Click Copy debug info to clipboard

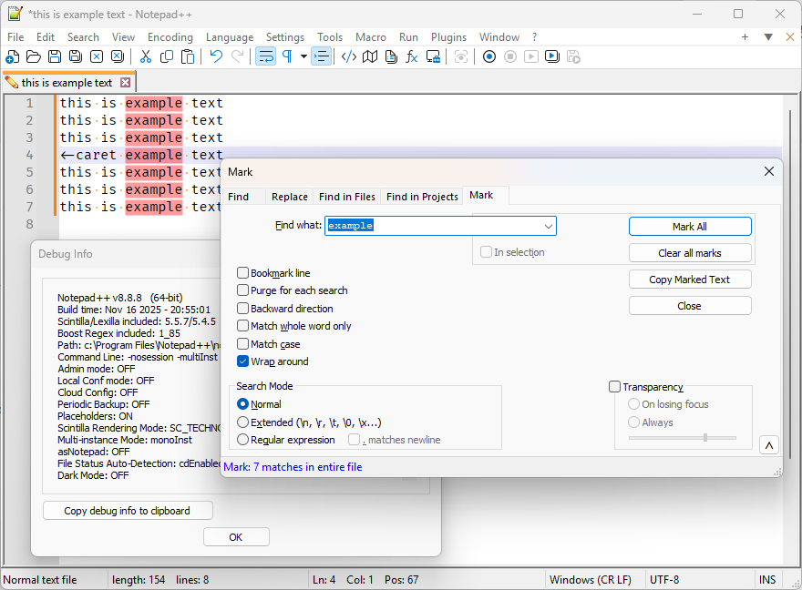[x=128, y=511]
